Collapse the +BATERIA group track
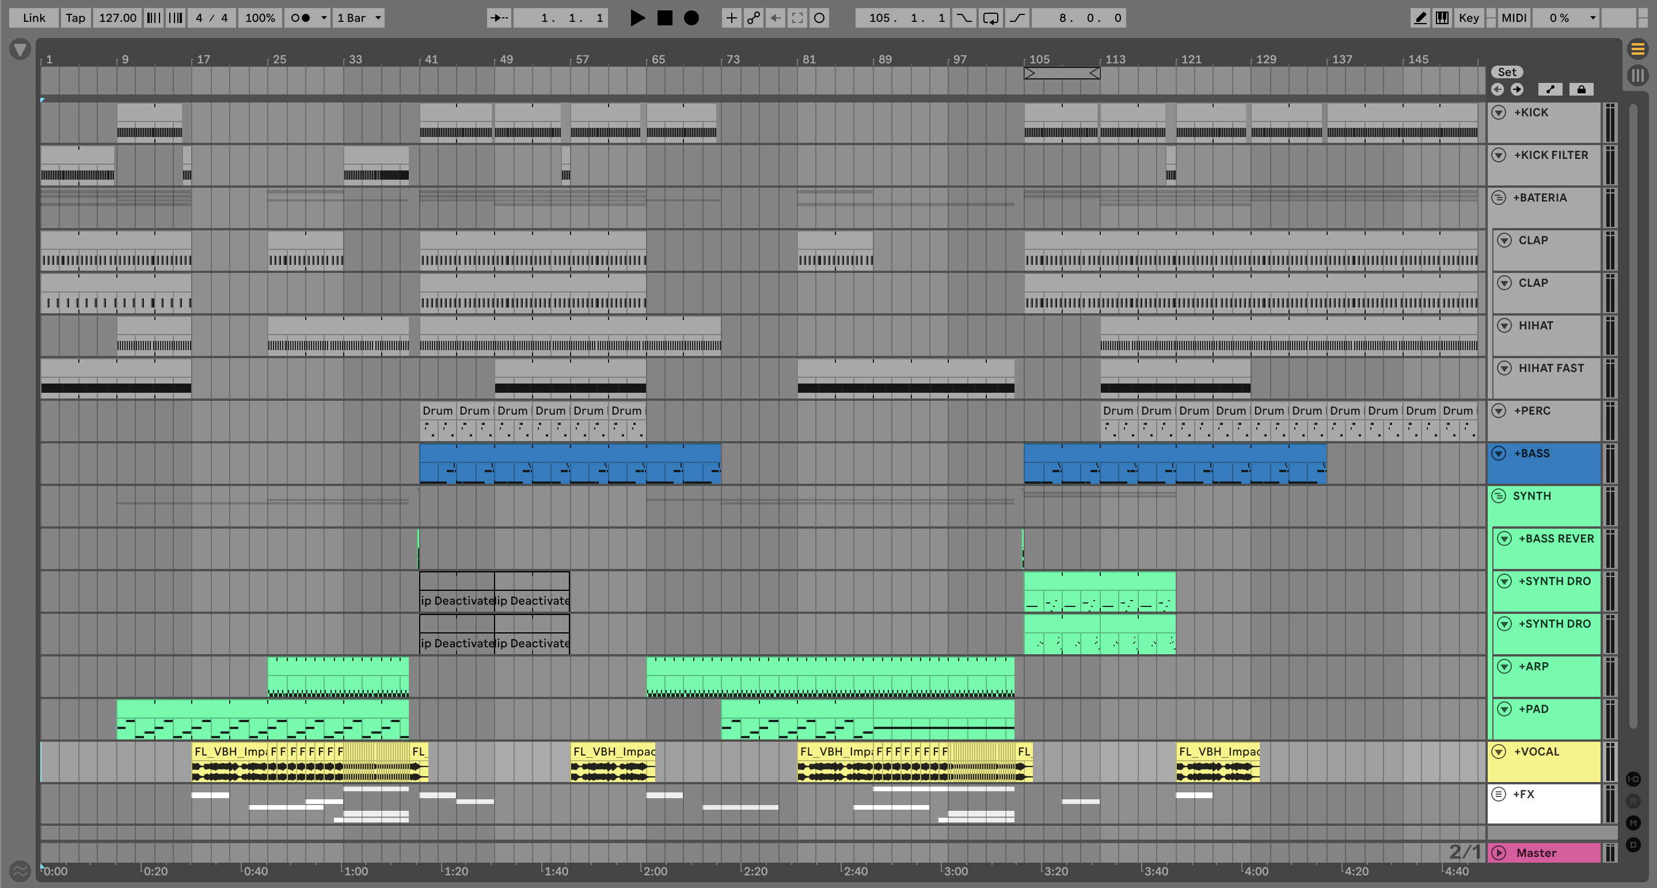The image size is (1657, 888). (1499, 198)
